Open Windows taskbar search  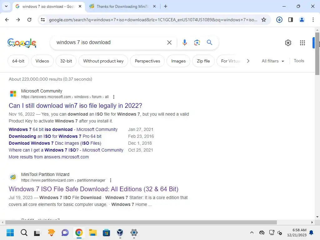tap(24, 232)
